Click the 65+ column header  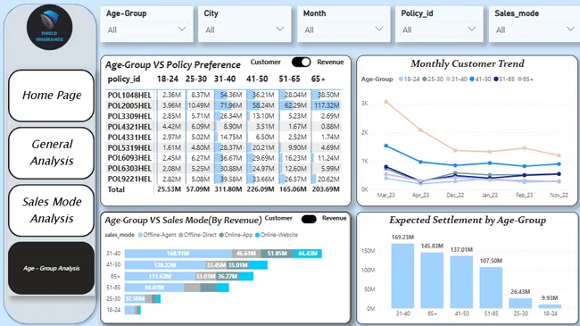319,79
